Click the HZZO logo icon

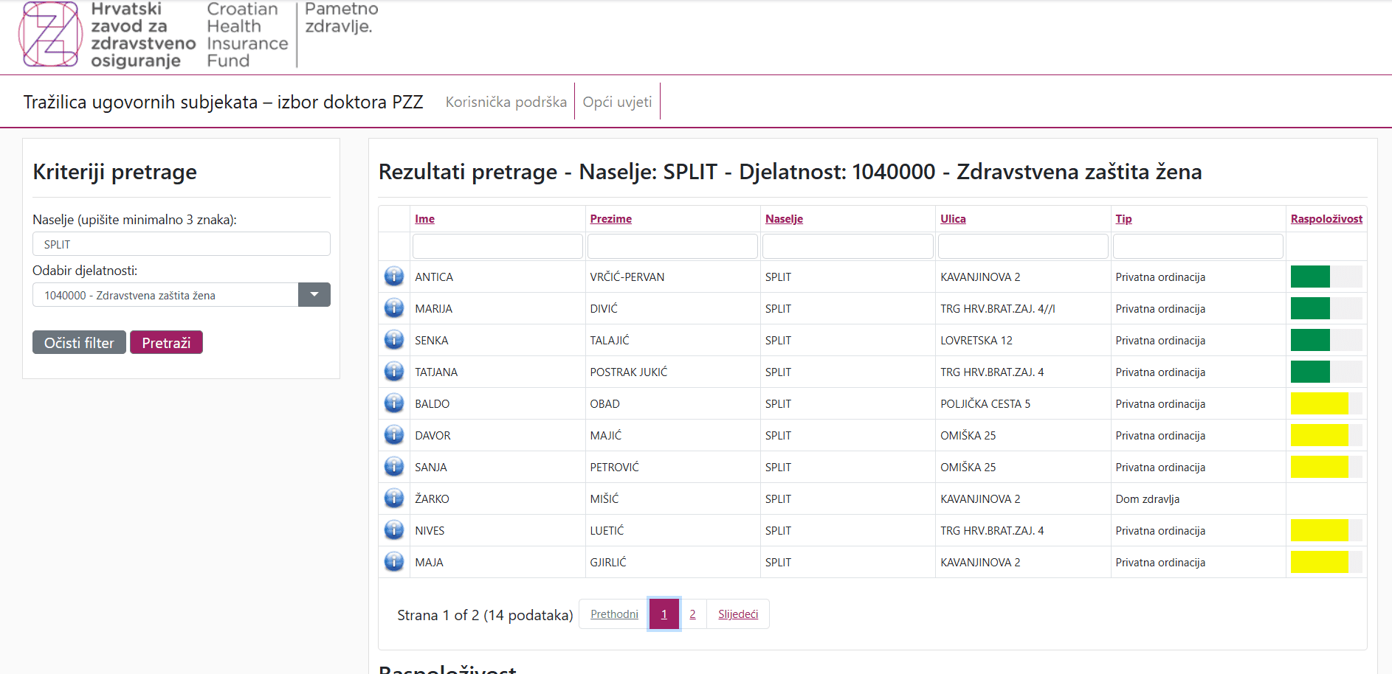pos(50,35)
